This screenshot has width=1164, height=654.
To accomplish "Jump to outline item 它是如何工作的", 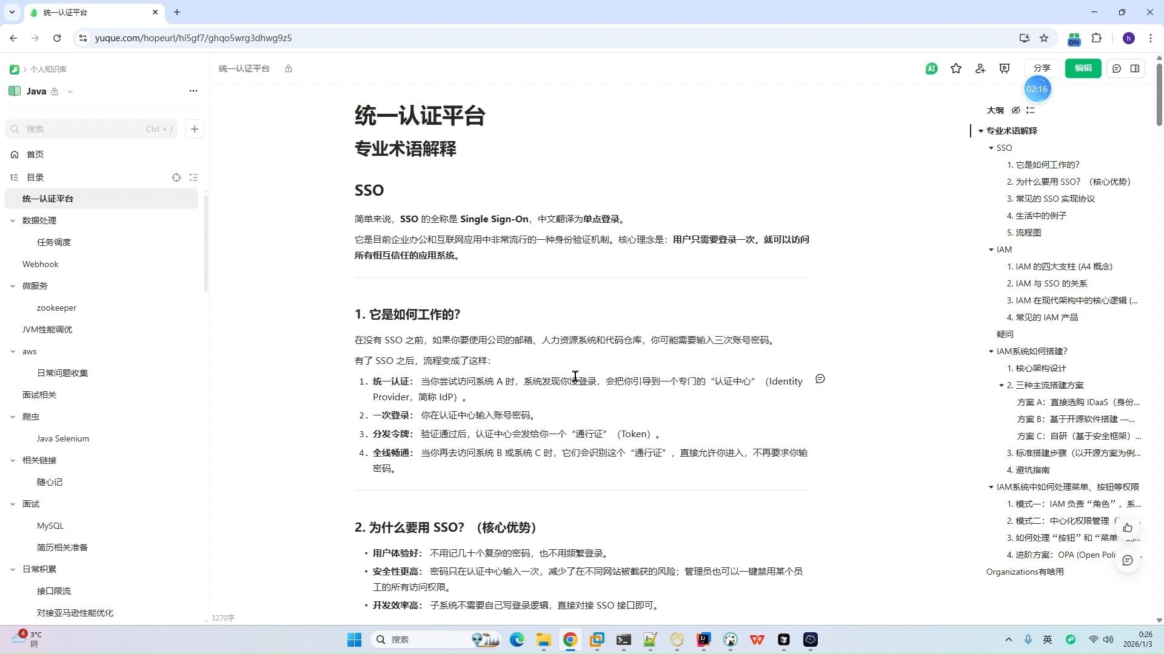I will pyautogui.click(x=1043, y=165).
